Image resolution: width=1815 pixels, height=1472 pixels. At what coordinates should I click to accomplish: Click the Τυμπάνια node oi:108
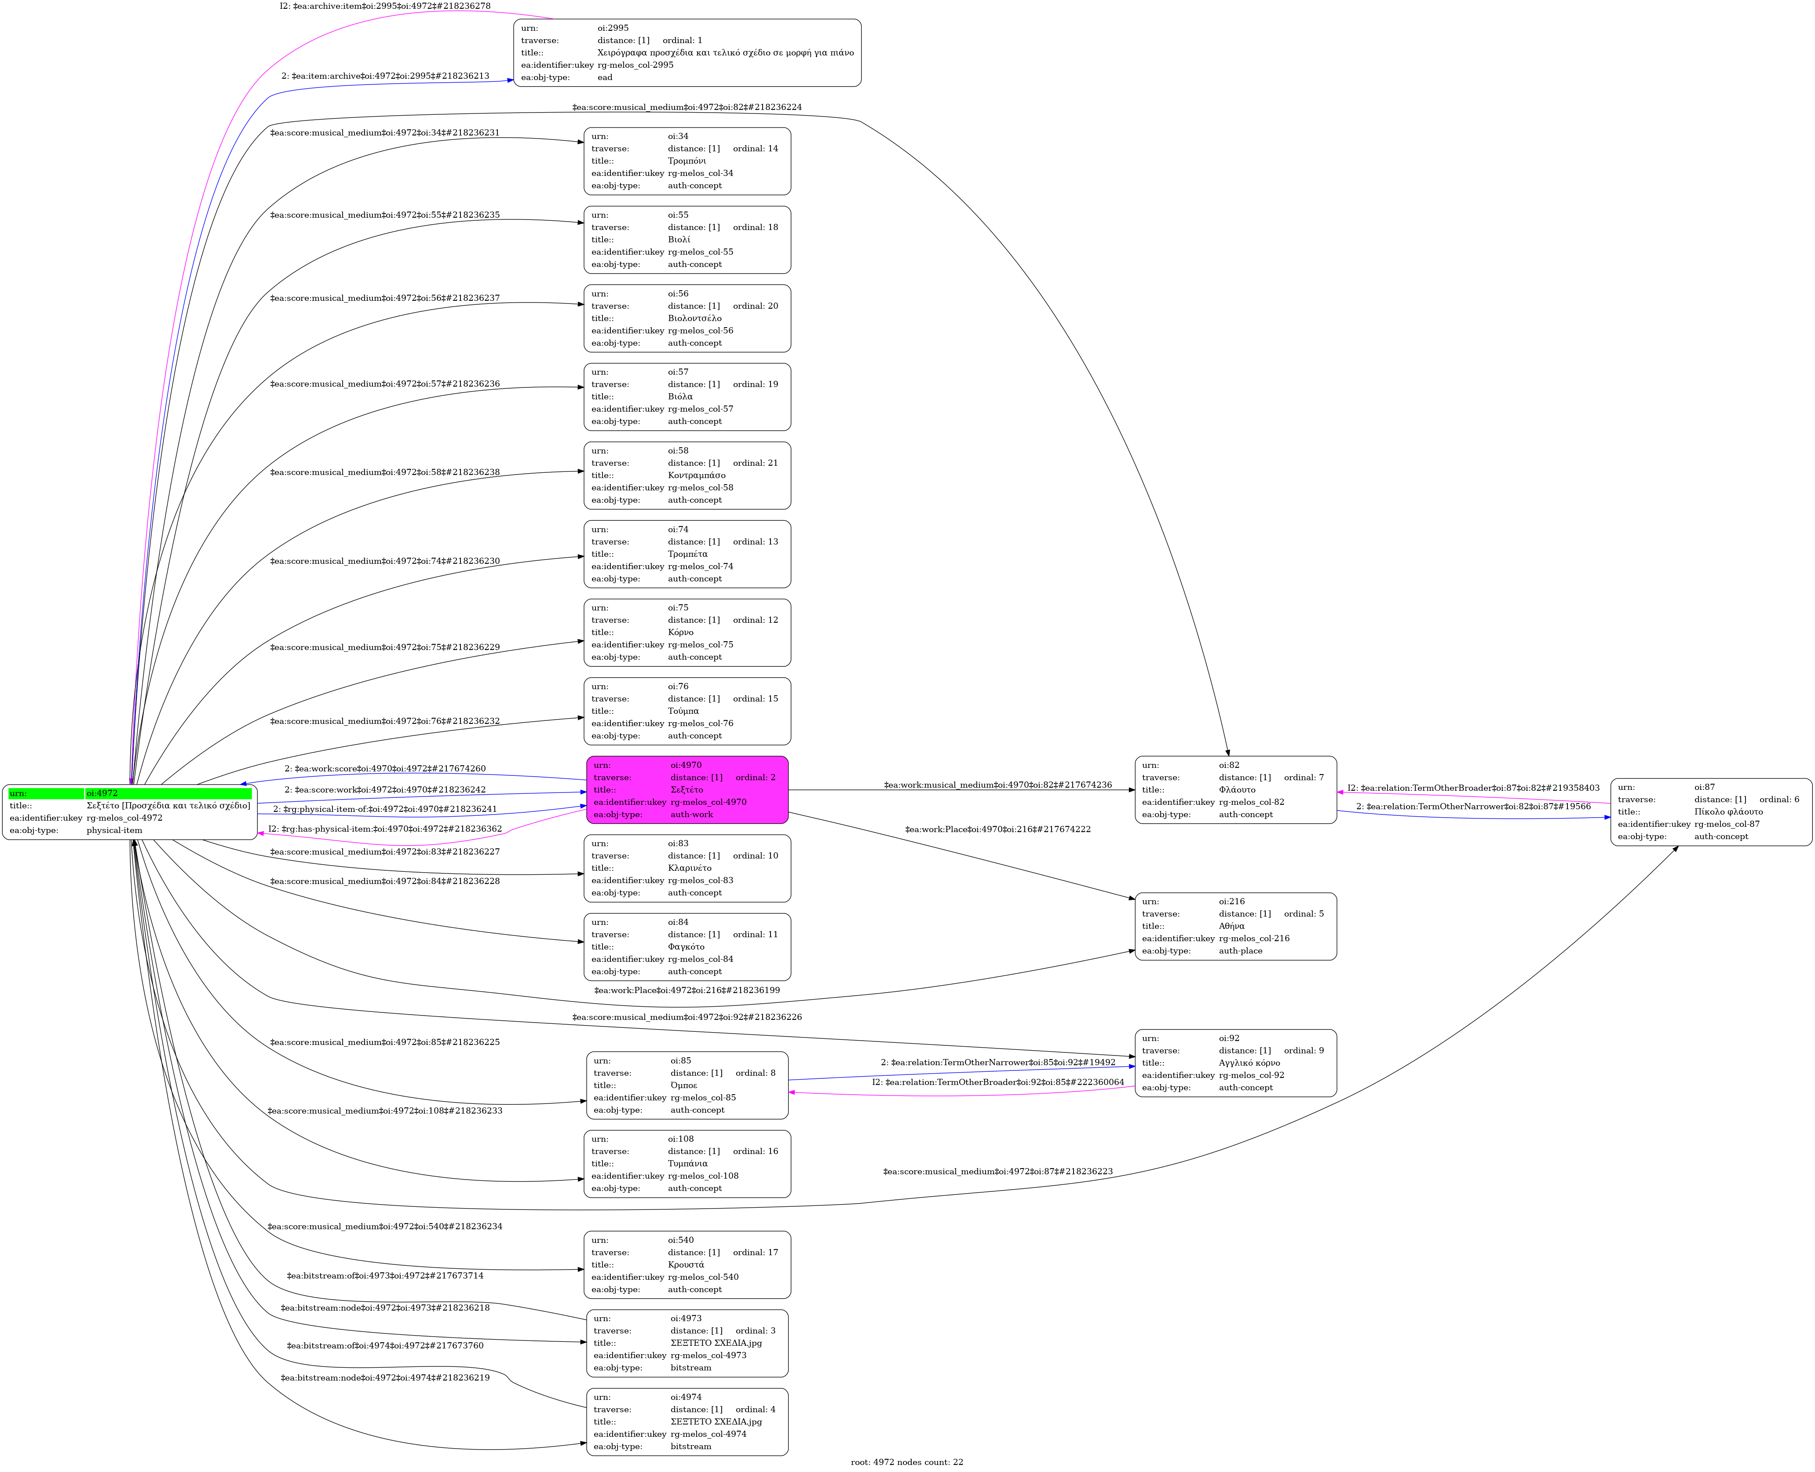click(687, 1163)
